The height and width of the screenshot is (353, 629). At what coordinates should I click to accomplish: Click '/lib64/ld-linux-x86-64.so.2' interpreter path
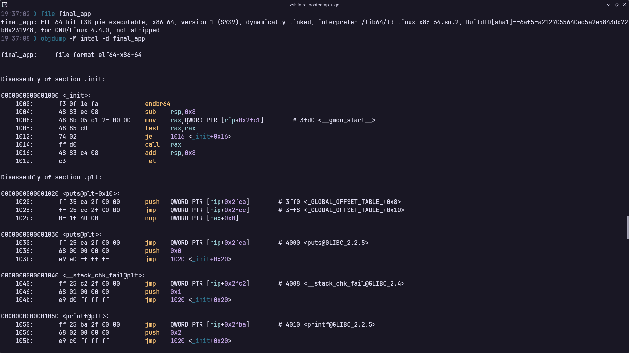click(x=410, y=22)
